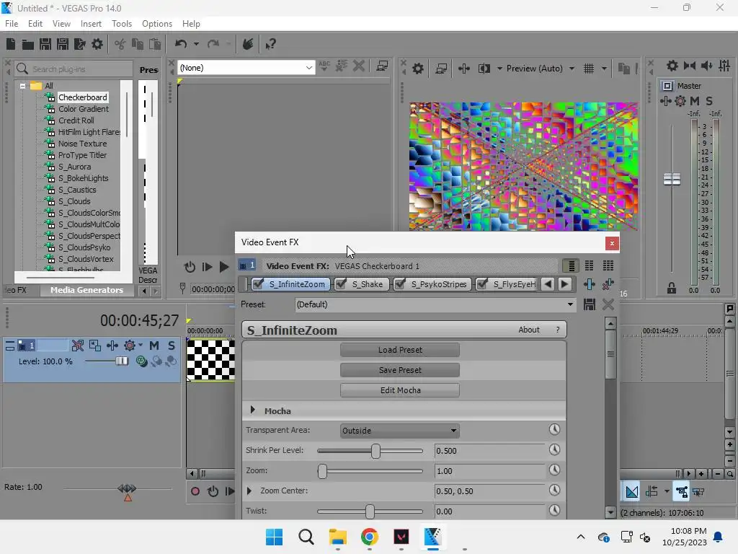Toggle Zoom parameter animation clock icon
Screen dimensions: 738x554
pos(554,470)
